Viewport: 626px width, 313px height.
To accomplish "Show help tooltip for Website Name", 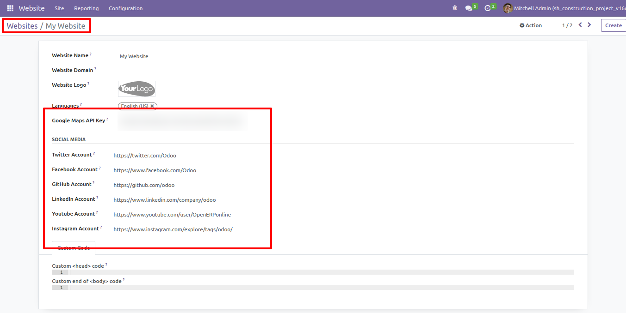I will pyautogui.click(x=91, y=54).
